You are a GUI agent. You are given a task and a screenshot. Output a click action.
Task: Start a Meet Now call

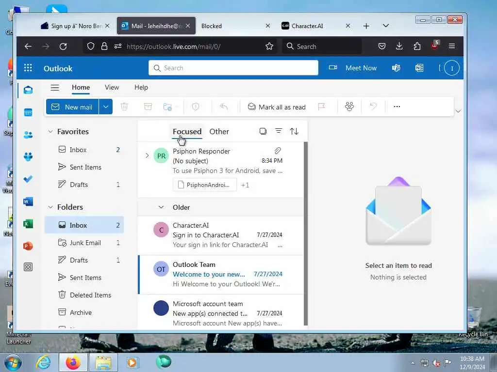click(352, 68)
